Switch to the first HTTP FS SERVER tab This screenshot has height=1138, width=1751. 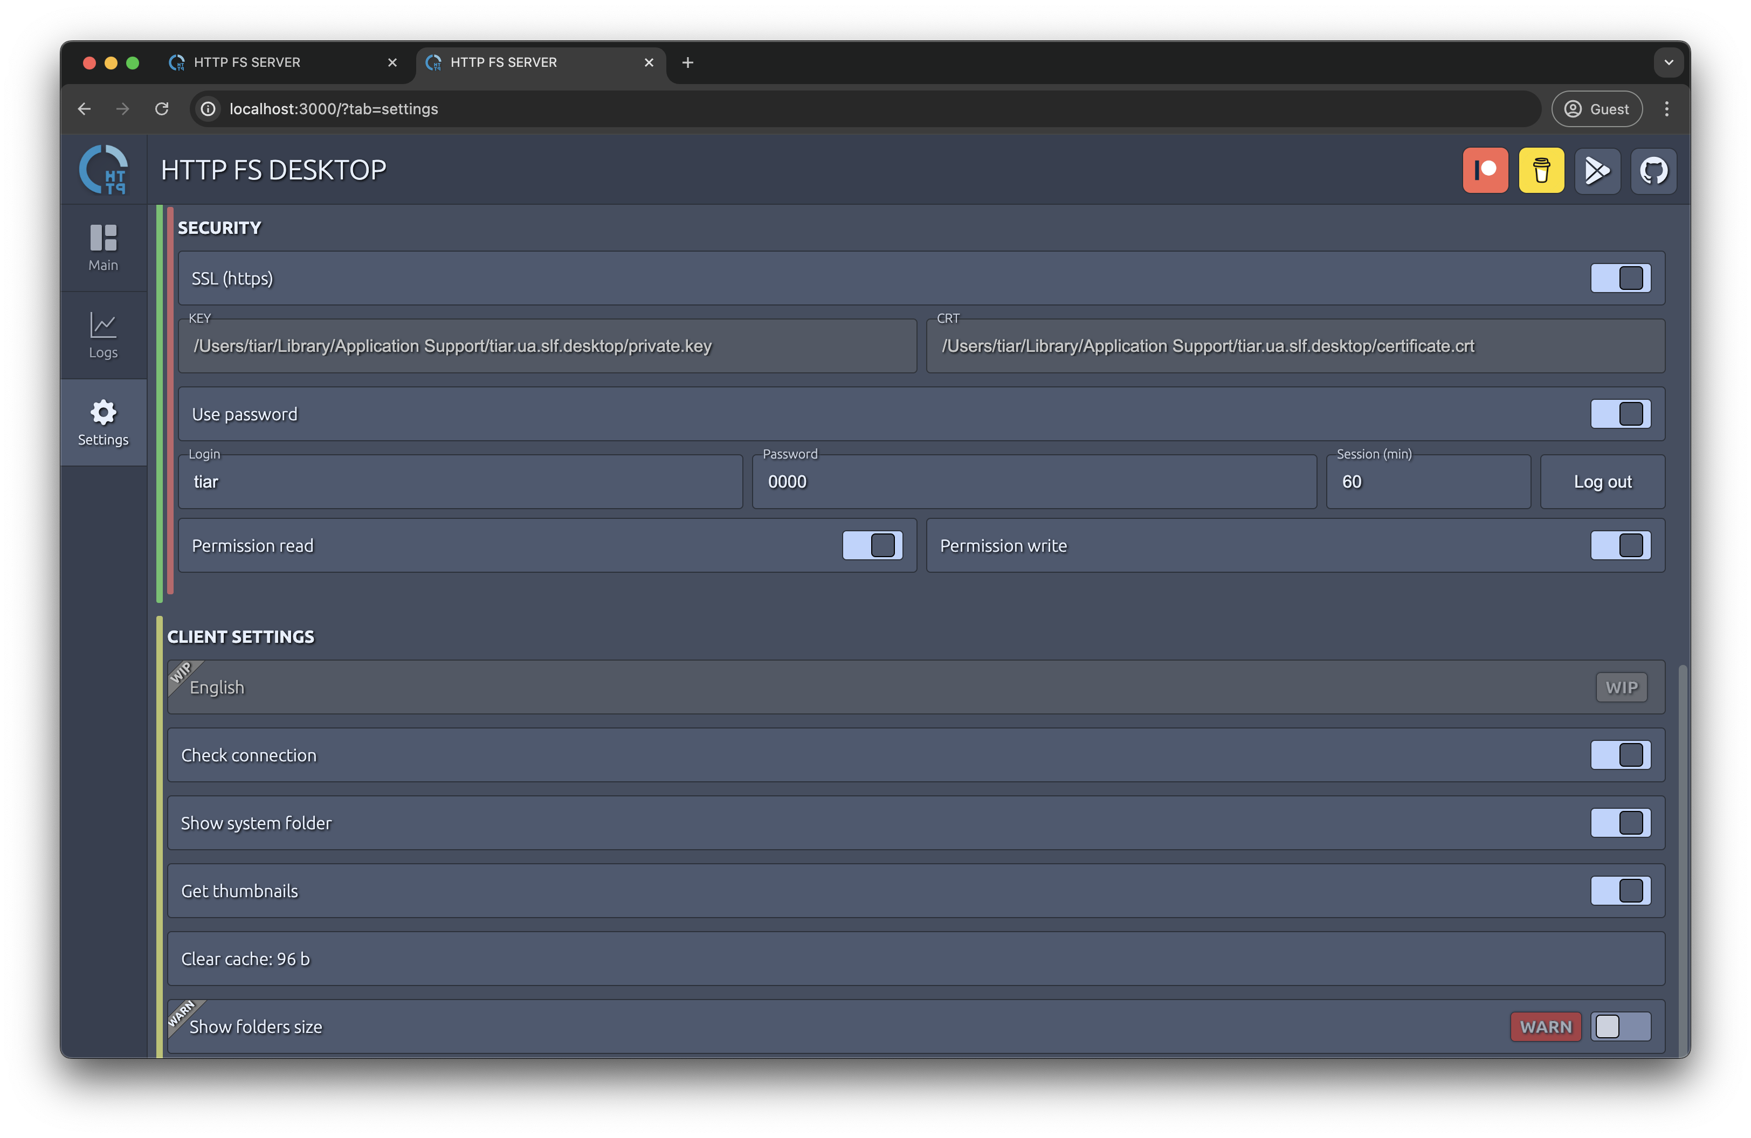[284, 63]
